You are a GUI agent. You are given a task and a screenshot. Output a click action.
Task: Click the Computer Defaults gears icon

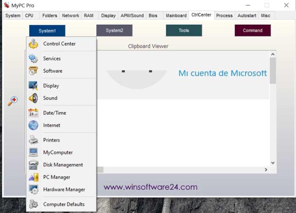[33, 204]
